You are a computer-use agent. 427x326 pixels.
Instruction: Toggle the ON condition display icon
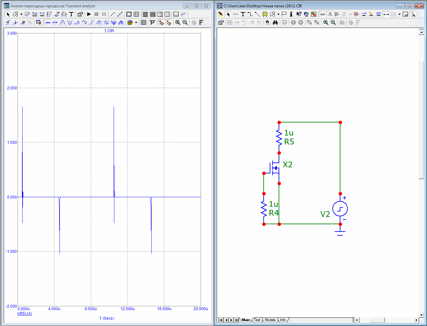coord(379,14)
